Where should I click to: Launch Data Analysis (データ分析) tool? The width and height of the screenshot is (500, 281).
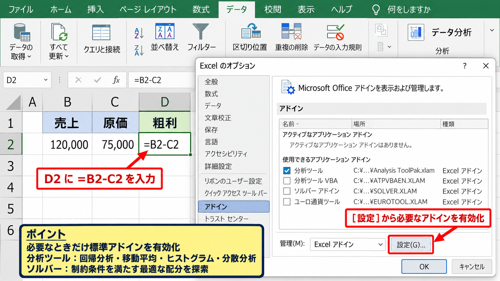click(440, 32)
